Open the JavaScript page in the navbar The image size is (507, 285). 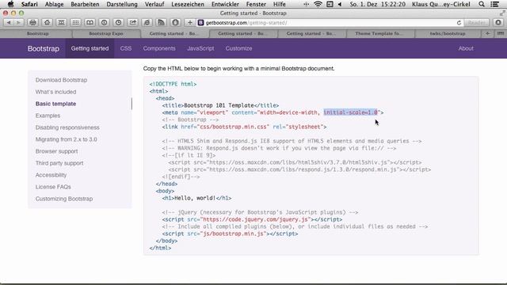coord(200,48)
